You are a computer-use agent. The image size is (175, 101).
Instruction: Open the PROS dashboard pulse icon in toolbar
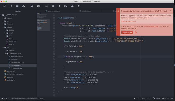4,6
